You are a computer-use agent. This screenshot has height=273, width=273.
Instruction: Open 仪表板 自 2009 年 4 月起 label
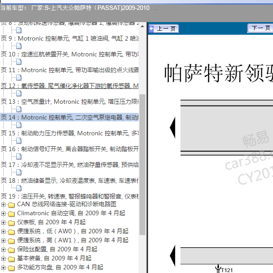[x=51, y=222]
